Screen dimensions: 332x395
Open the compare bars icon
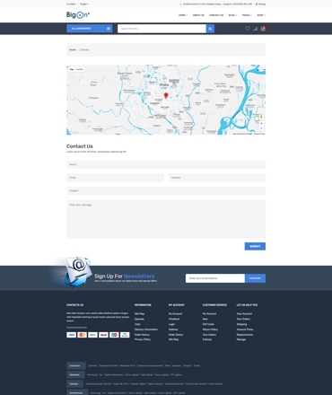pyautogui.click(x=255, y=29)
